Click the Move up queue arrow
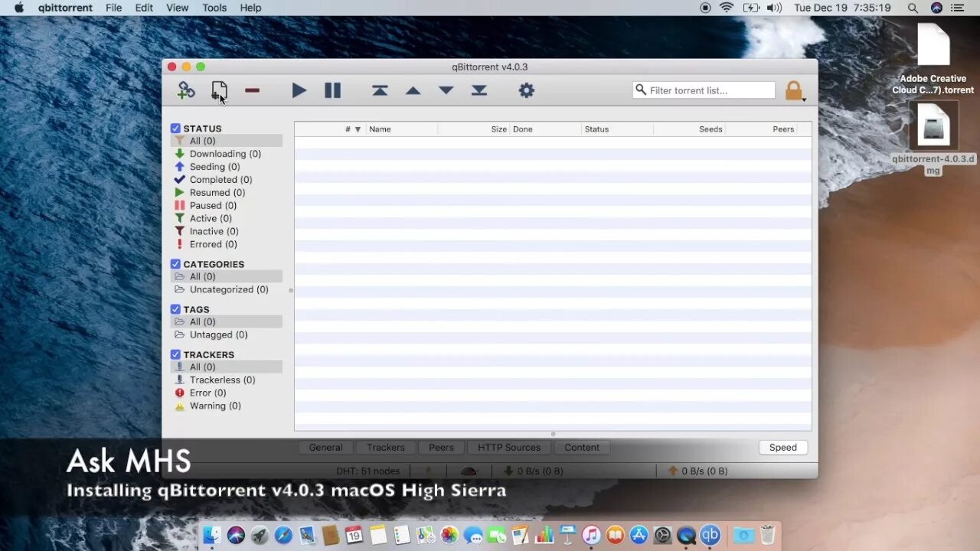 pyautogui.click(x=413, y=90)
